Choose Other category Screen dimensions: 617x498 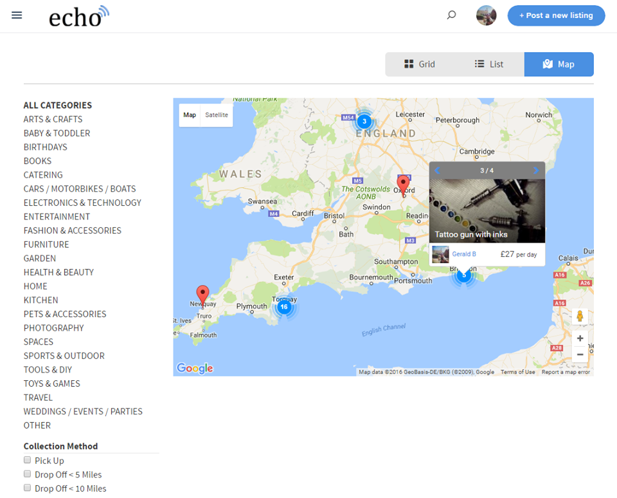pos(37,425)
